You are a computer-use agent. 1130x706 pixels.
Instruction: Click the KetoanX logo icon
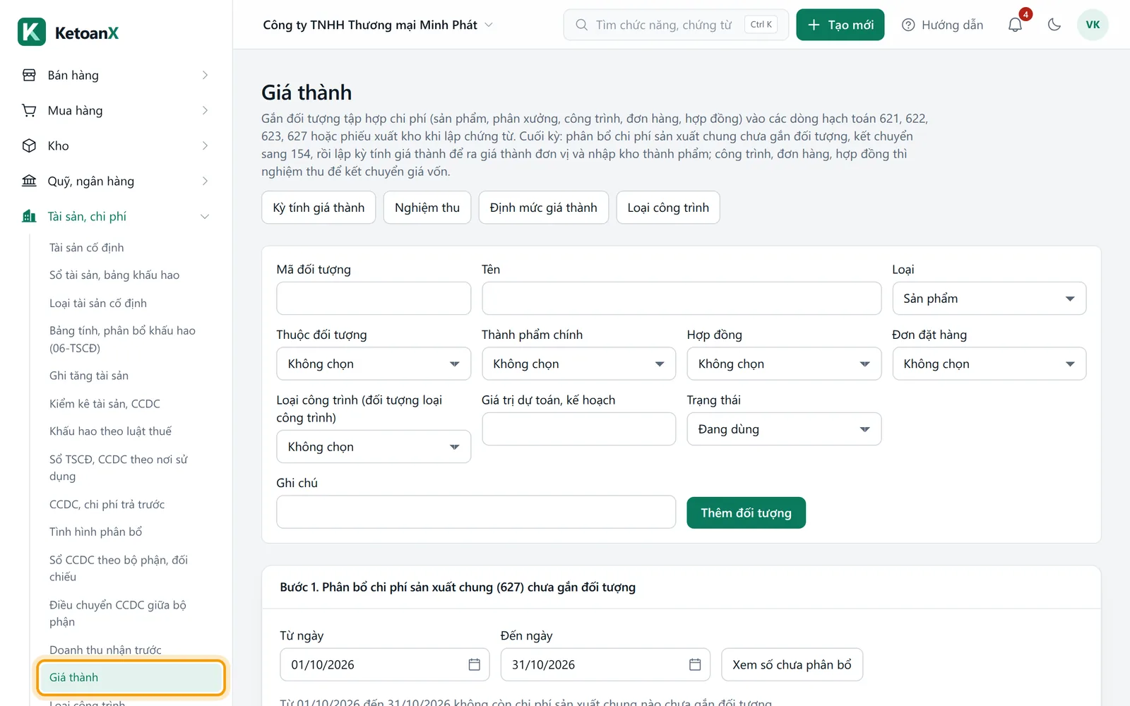(32, 32)
